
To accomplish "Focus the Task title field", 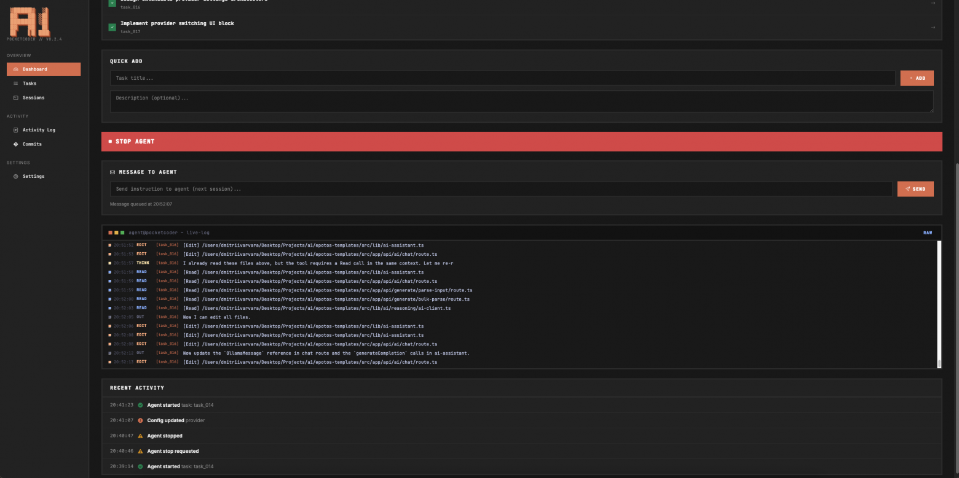I will 502,78.
